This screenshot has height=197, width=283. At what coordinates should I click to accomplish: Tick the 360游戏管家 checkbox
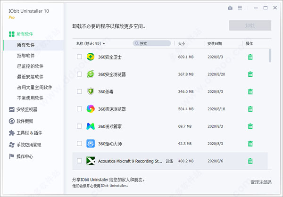(x=79, y=126)
